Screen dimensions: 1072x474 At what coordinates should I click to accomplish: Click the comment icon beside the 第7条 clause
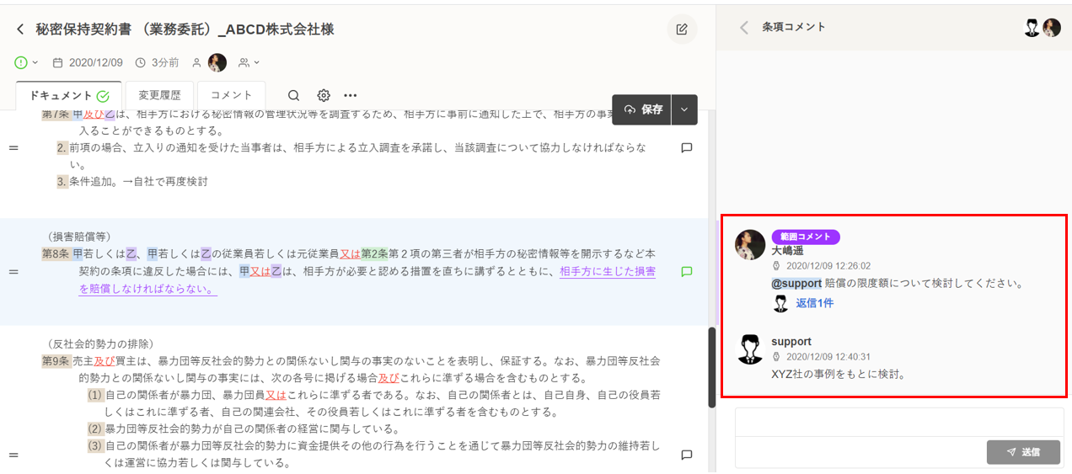click(x=686, y=148)
